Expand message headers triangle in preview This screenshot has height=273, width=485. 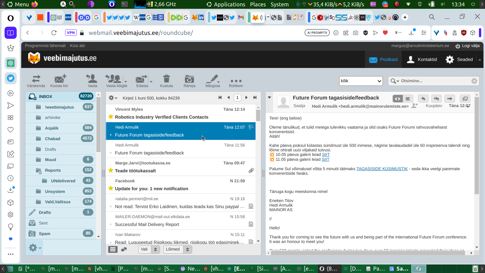(269, 97)
